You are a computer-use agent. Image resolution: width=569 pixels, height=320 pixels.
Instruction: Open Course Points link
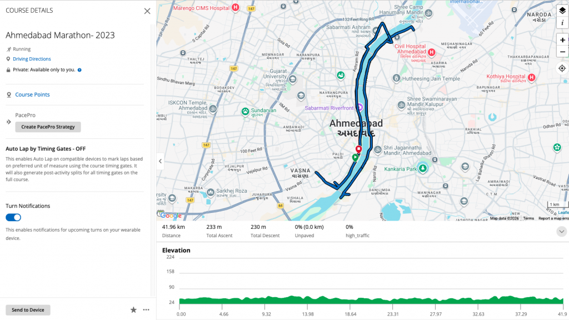32,94
